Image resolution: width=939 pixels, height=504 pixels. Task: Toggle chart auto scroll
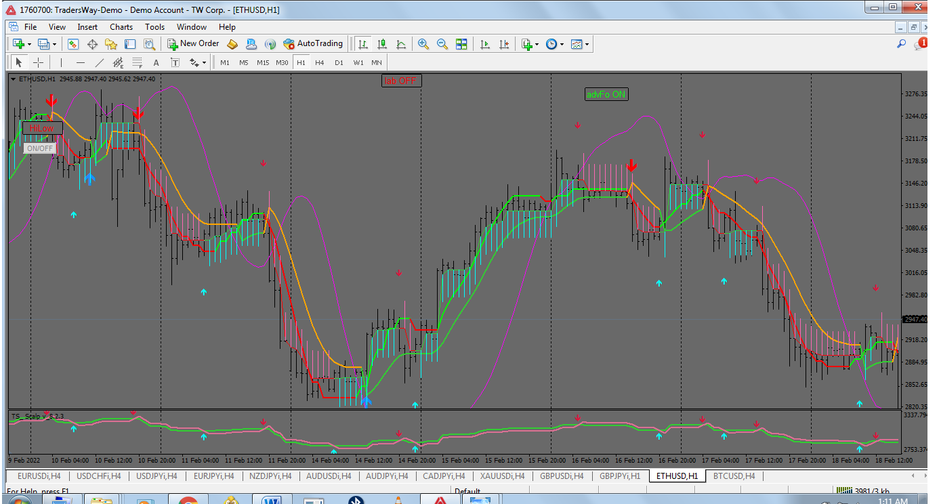coord(485,44)
